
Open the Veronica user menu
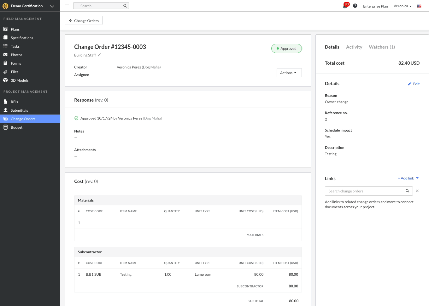click(x=403, y=6)
